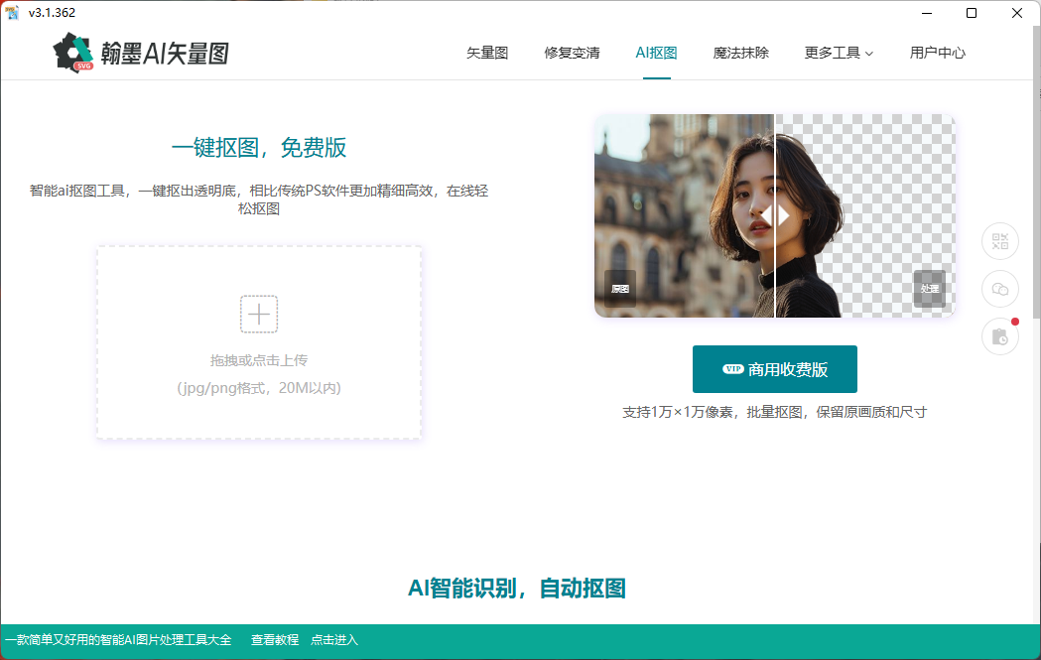Viewport: 1041px width, 660px height.
Task: Click the 原图 label on preview image
Action: (x=620, y=289)
